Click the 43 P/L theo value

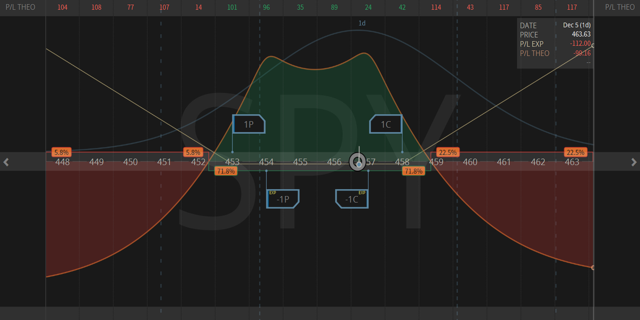470,8
